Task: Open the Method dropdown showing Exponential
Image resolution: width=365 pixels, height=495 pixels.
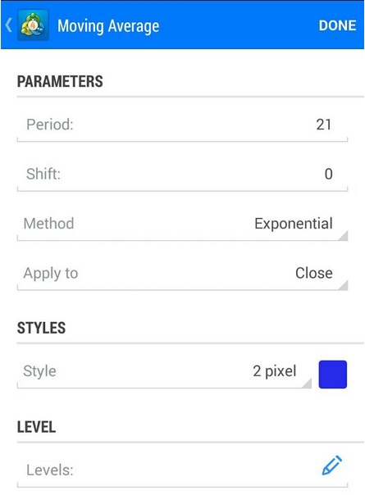Action: click(x=182, y=225)
